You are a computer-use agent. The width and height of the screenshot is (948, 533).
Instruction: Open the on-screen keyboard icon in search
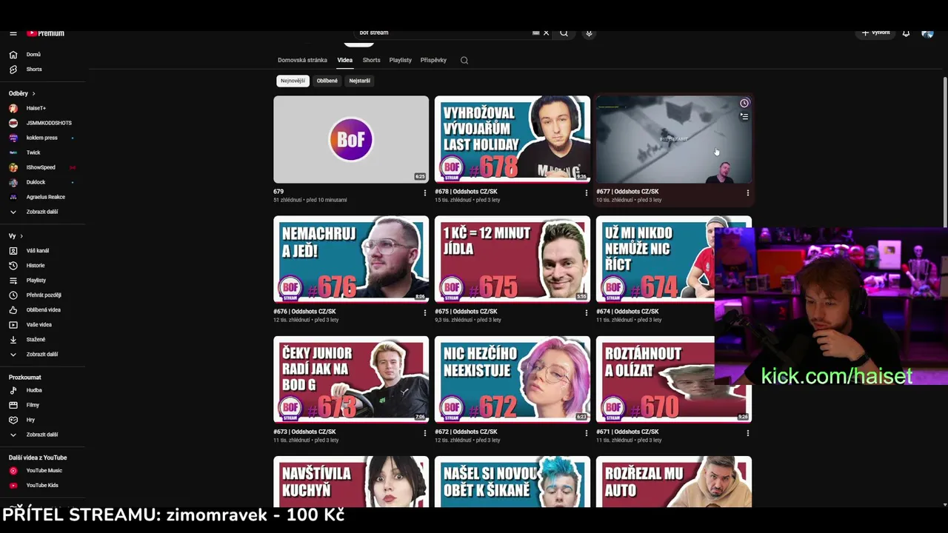[x=535, y=33]
